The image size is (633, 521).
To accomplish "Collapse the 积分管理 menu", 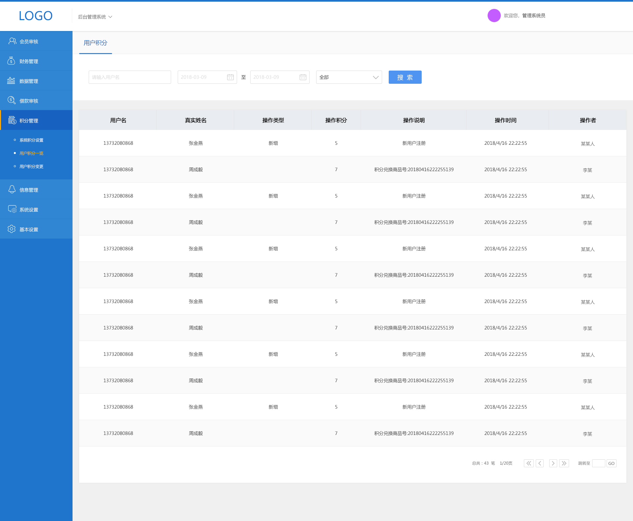I will click(36, 120).
